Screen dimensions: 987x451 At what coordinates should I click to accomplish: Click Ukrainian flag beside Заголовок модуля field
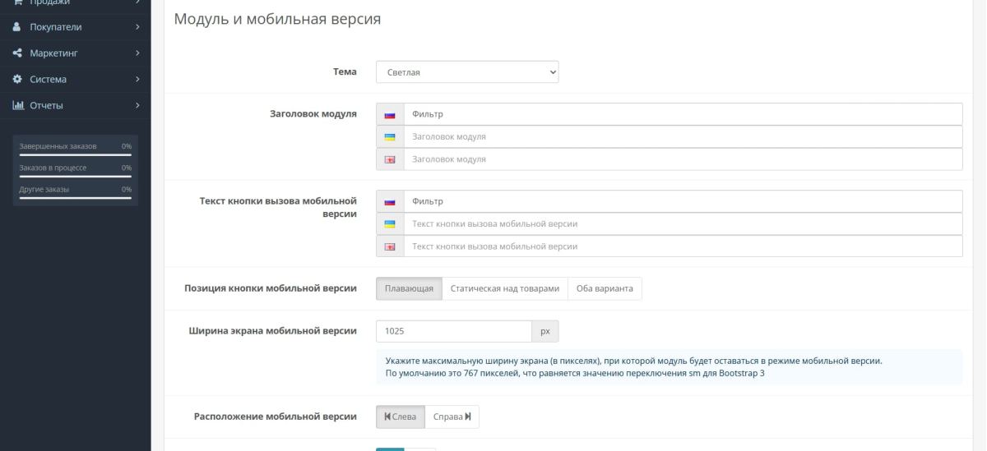[x=390, y=136]
